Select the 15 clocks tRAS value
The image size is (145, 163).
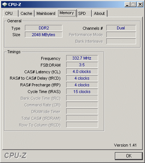(x=82, y=92)
